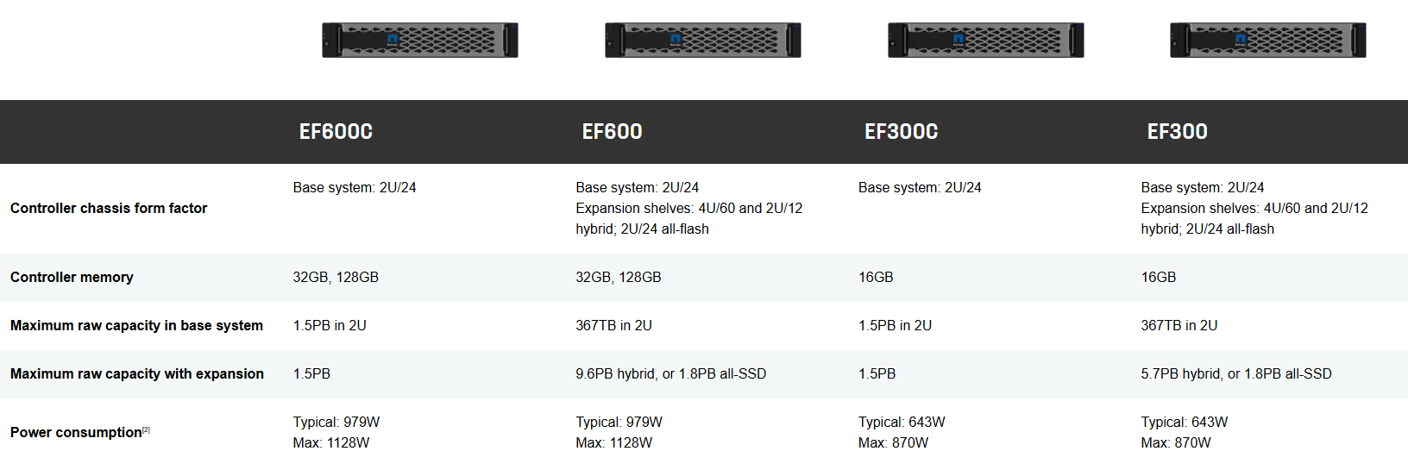
Task: Open the EF300 product photo
Action: point(1268,41)
